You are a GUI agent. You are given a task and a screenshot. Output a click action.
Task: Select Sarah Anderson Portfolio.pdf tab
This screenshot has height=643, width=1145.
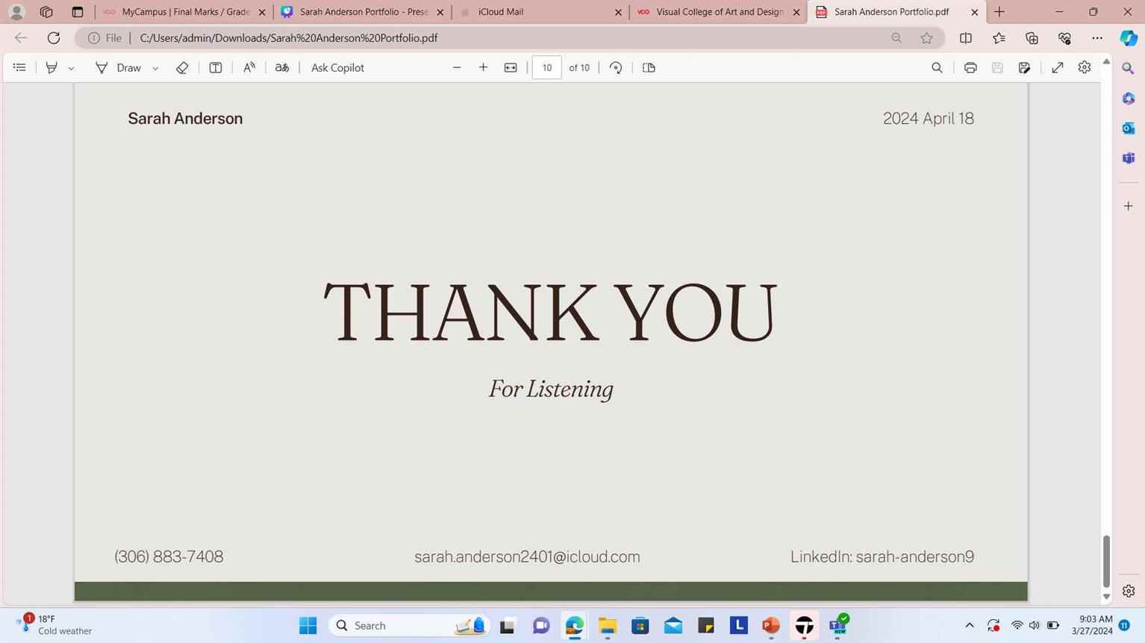tap(896, 12)
